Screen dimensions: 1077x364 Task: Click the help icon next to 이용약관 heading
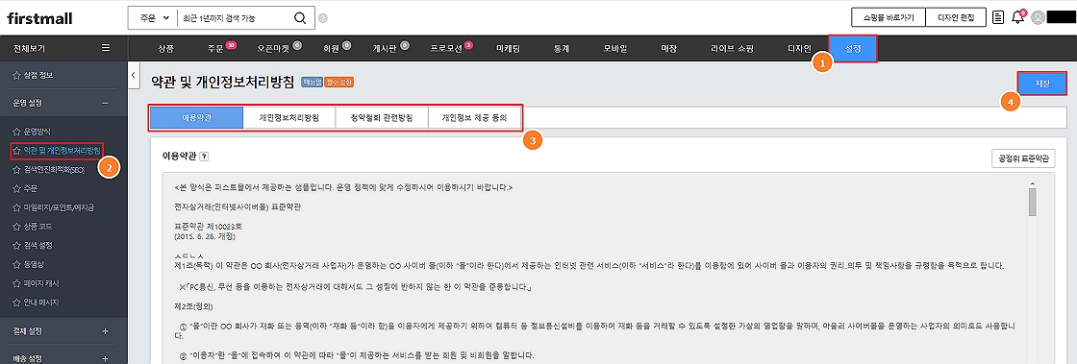coord(204,157)
